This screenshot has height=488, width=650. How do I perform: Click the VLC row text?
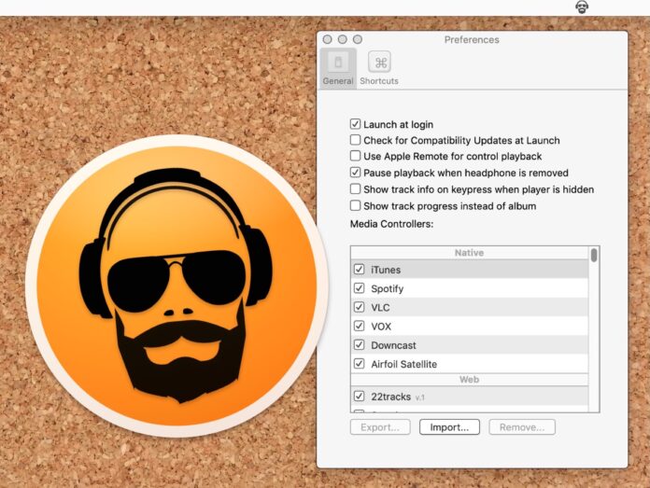pyautogui.click(x=380, y=307)
